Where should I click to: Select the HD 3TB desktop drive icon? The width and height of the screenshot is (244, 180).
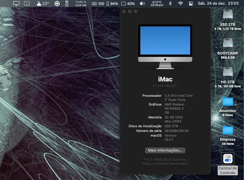click(228, 72)
